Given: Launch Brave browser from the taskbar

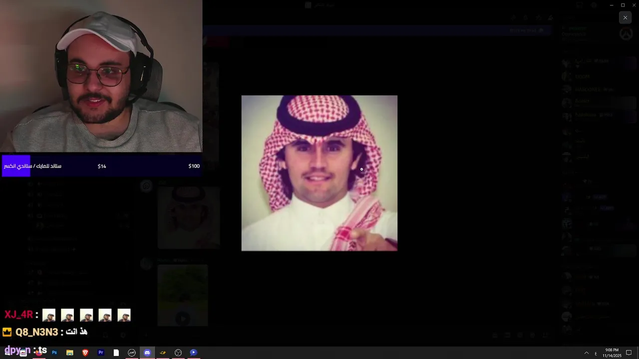Looking at the screenshot, I should coord(85,353).
